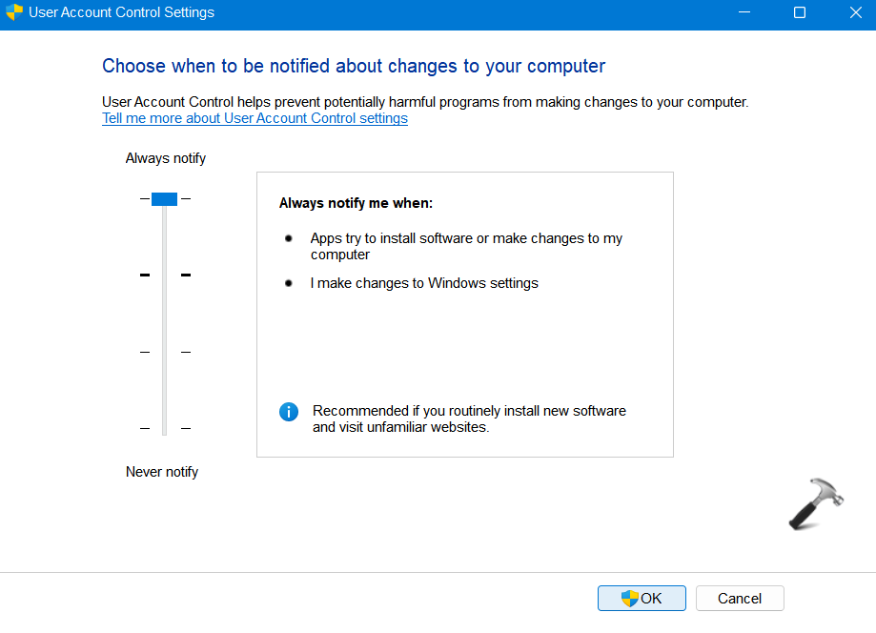The image size is (876, 633).
Task: Click the 'Choose when to be notified' heading
Action: [x=354, y=66]
